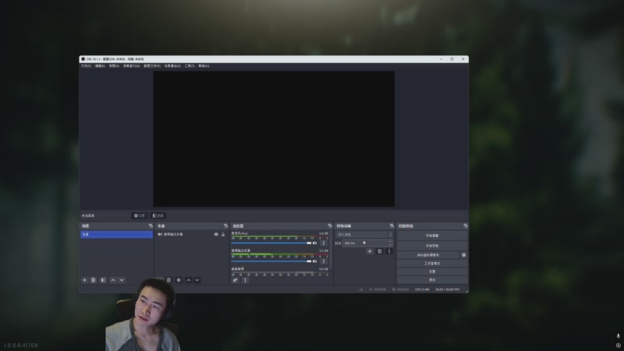Pop out the Scene Transitions dock

[x=392, y=226]
